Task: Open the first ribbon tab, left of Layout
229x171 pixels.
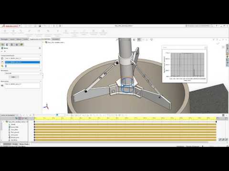Action: point(4,39)
